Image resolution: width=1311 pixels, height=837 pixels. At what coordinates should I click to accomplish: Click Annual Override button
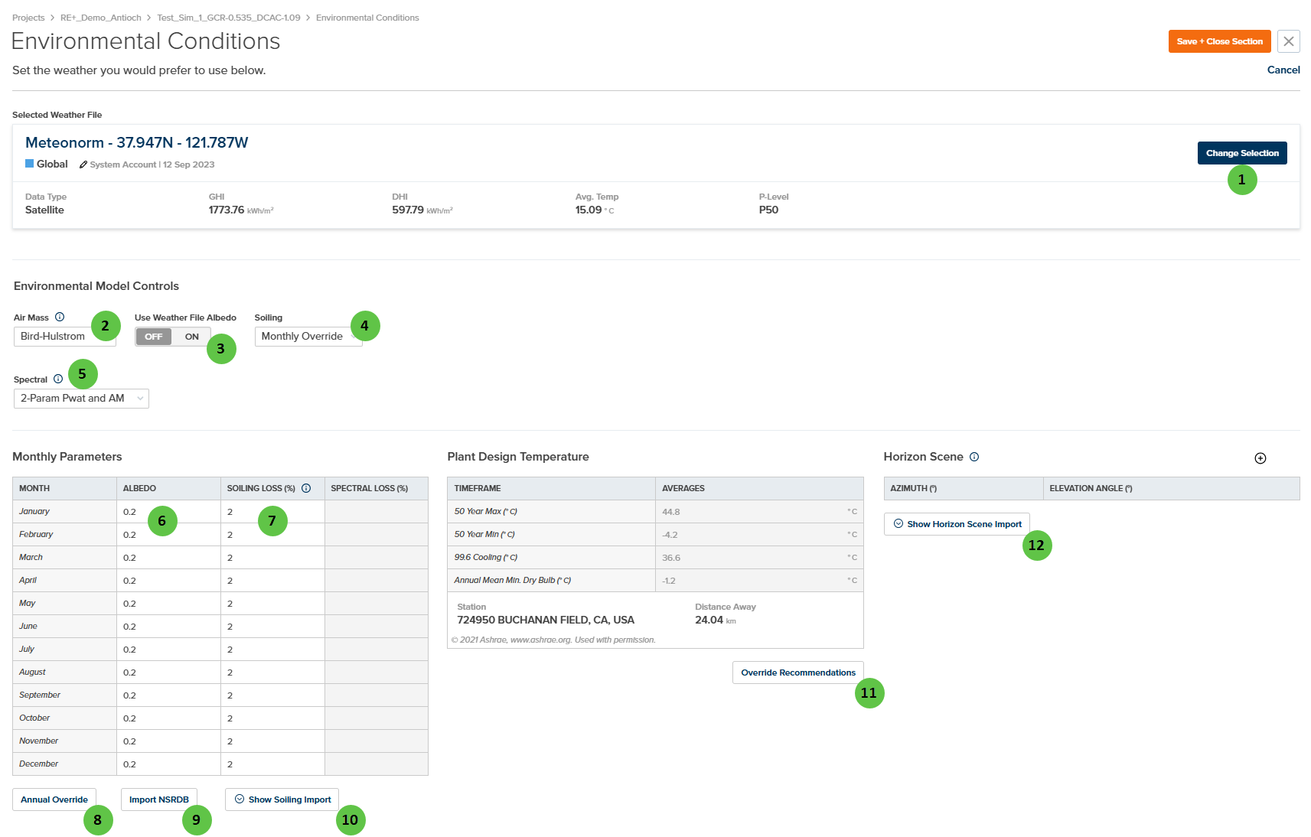tap(54, 800)
